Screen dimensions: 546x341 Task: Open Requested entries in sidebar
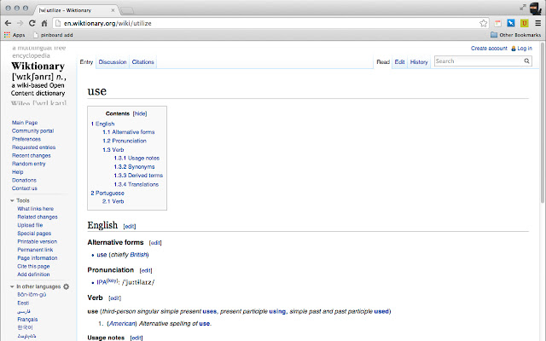click(33, 147)
